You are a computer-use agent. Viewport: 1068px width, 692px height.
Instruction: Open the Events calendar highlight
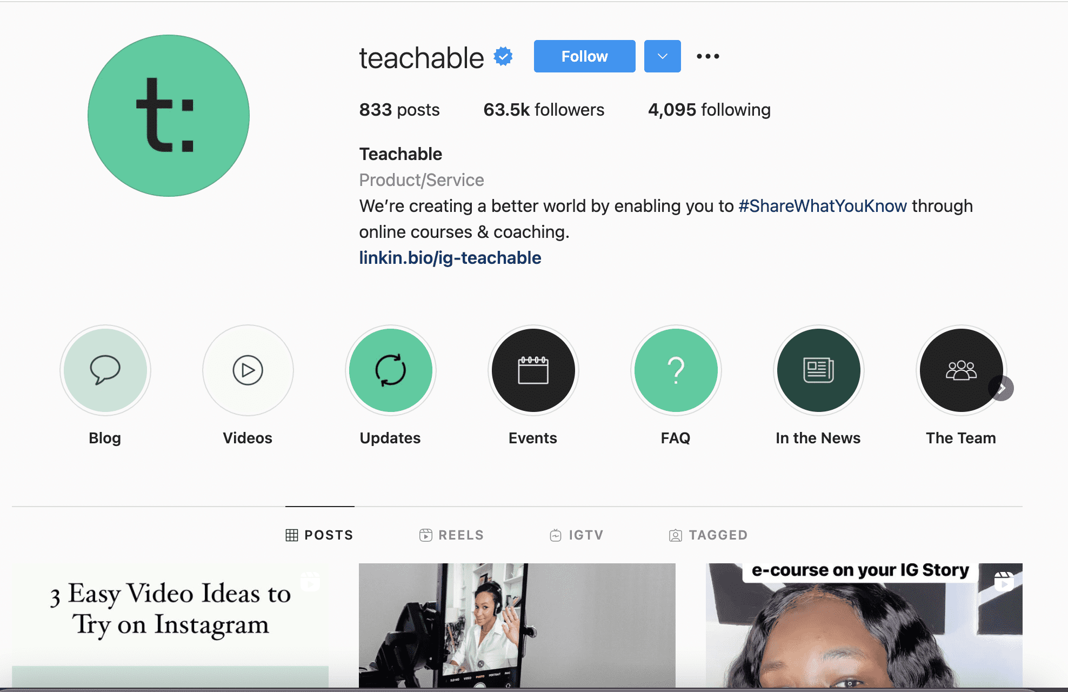(533, 370)
